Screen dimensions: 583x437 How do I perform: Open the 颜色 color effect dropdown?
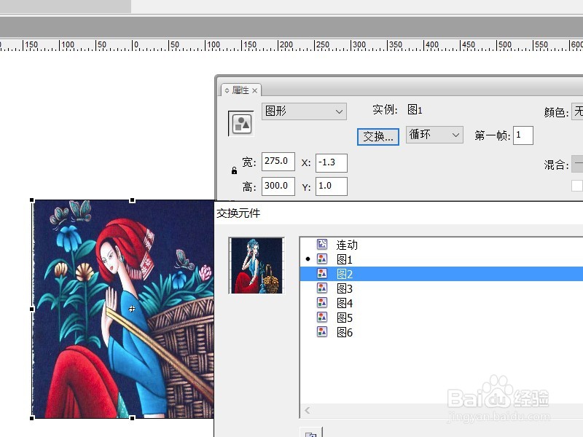point(577,111)
